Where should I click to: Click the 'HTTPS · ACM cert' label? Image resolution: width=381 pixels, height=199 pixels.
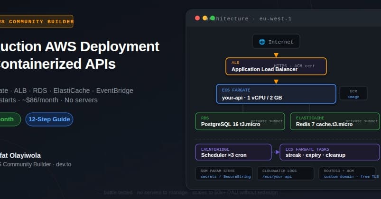(294, 66)
